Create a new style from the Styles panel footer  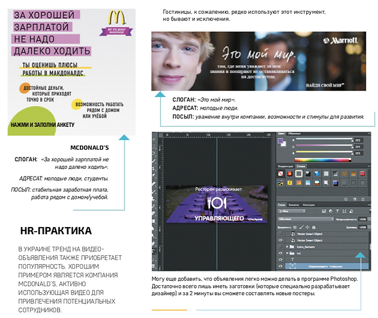click(355, 199)
